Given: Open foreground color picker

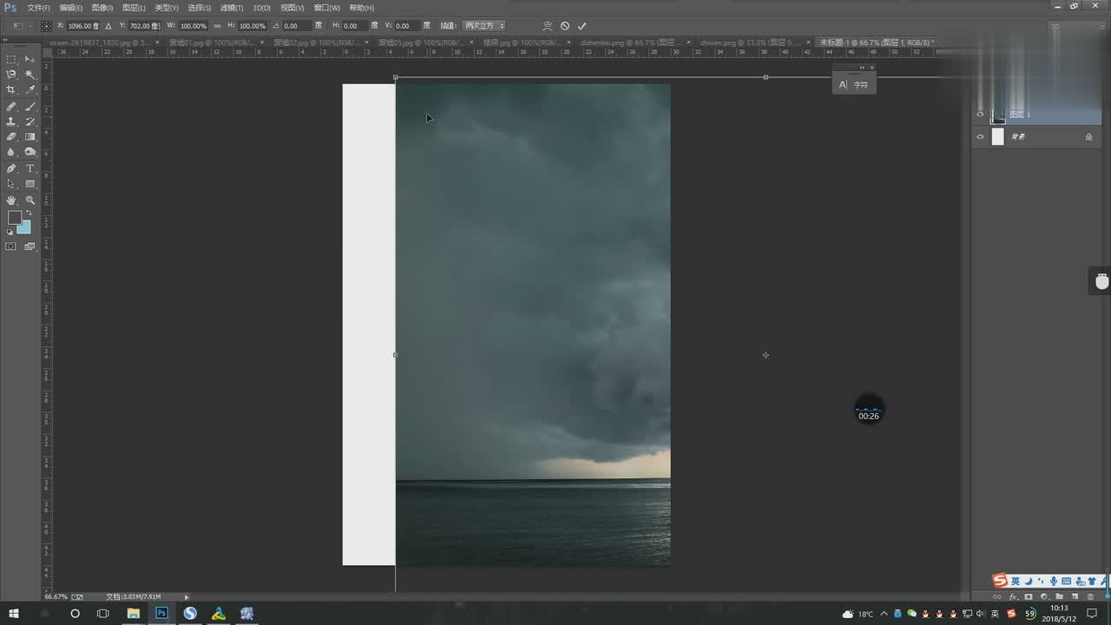Looking at the screenshot, I should (15, 218).
